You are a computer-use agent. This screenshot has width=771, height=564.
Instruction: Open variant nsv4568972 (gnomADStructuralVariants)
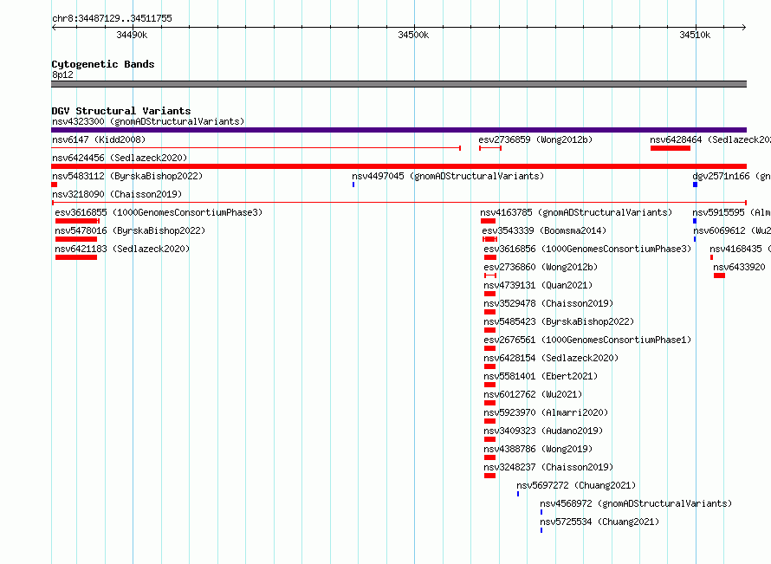tap(636, 503)
